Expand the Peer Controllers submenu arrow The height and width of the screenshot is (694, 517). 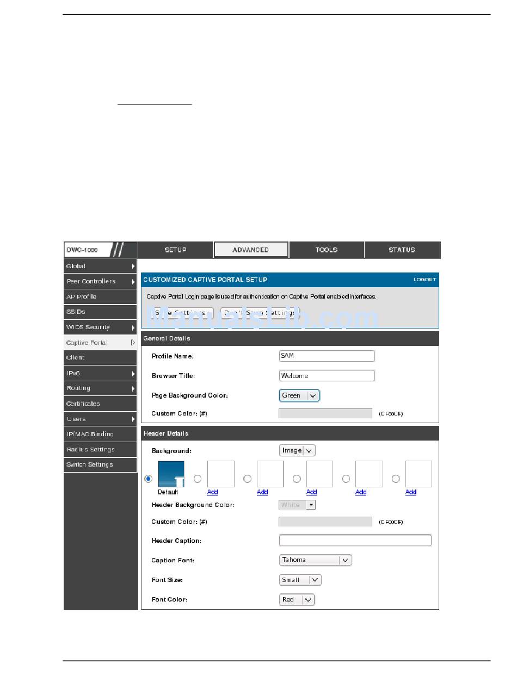133,281
